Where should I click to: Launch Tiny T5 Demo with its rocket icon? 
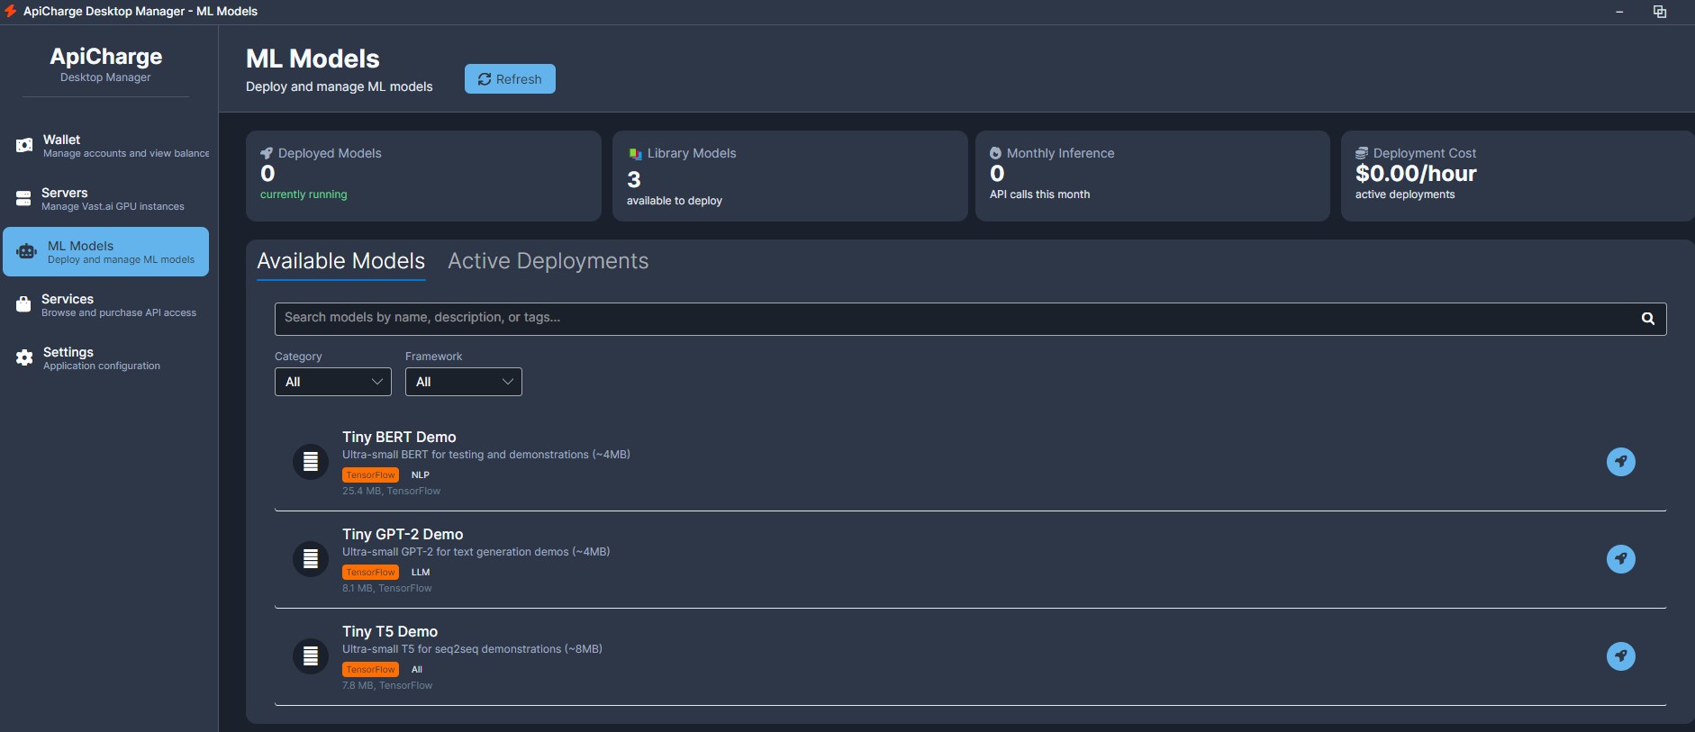[x=1620, y=656]
